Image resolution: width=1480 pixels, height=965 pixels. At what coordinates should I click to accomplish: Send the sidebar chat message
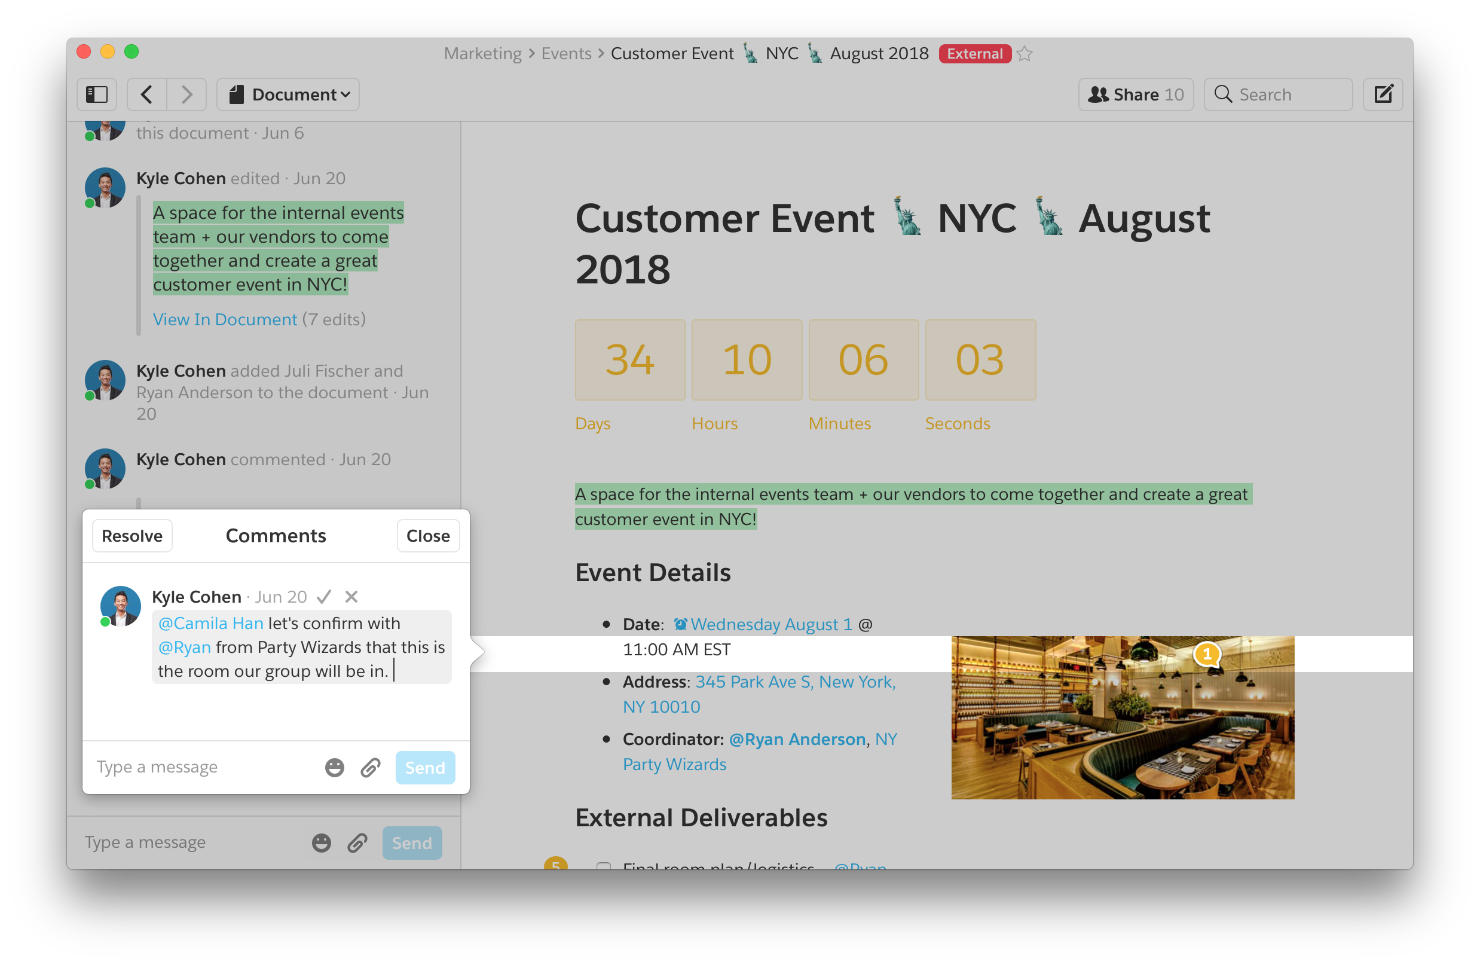[412, 843]
